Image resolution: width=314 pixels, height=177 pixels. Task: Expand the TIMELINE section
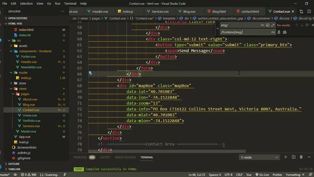[14, 169]
